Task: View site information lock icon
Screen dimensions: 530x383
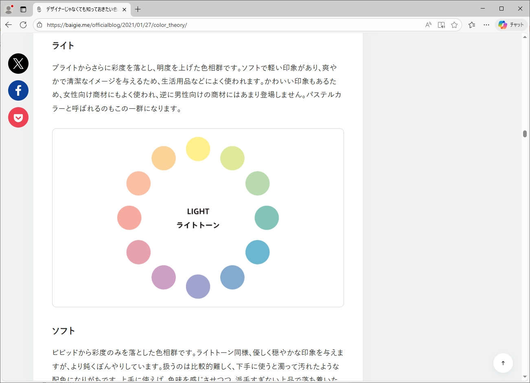Action: 39,25
